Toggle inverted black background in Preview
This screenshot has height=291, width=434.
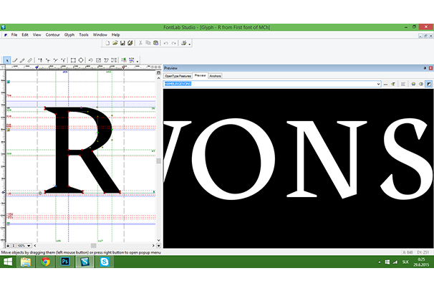[x=429, y=84]
